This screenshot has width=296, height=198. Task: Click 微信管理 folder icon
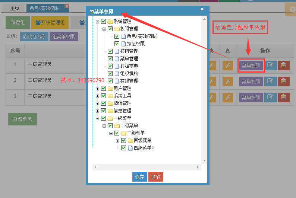[x=110, y=103]
